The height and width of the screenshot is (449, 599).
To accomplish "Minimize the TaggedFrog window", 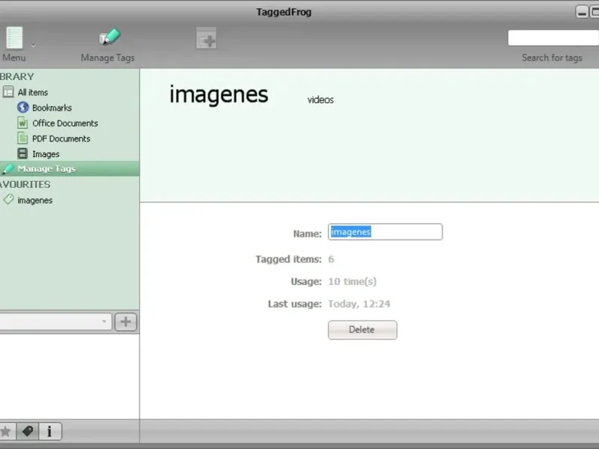I will click(582, 12).
